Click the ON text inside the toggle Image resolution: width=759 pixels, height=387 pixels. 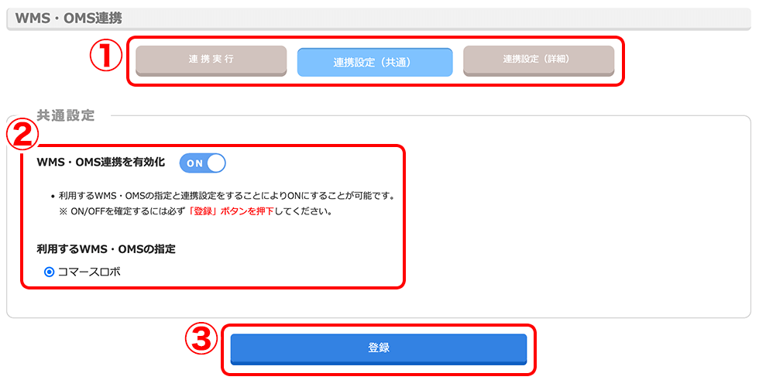pos(194,163)
